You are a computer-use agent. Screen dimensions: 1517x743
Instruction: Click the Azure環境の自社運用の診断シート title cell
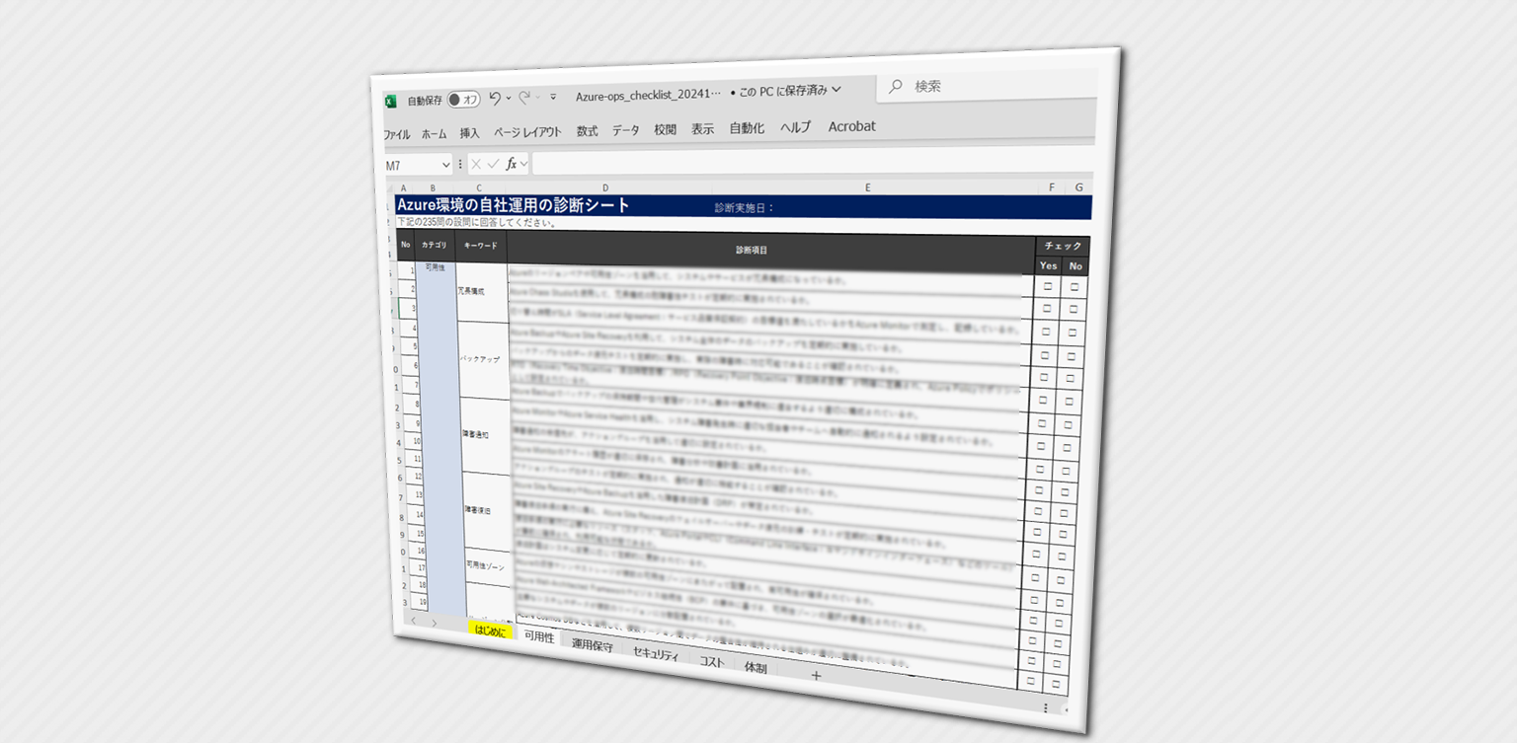[513, 205]
